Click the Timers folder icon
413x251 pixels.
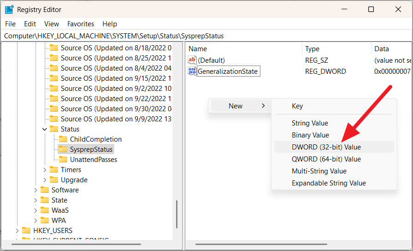pyautogui.click(x=54, y=169)
